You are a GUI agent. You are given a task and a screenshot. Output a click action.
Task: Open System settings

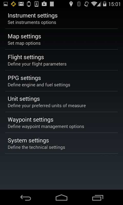[61, 143]
